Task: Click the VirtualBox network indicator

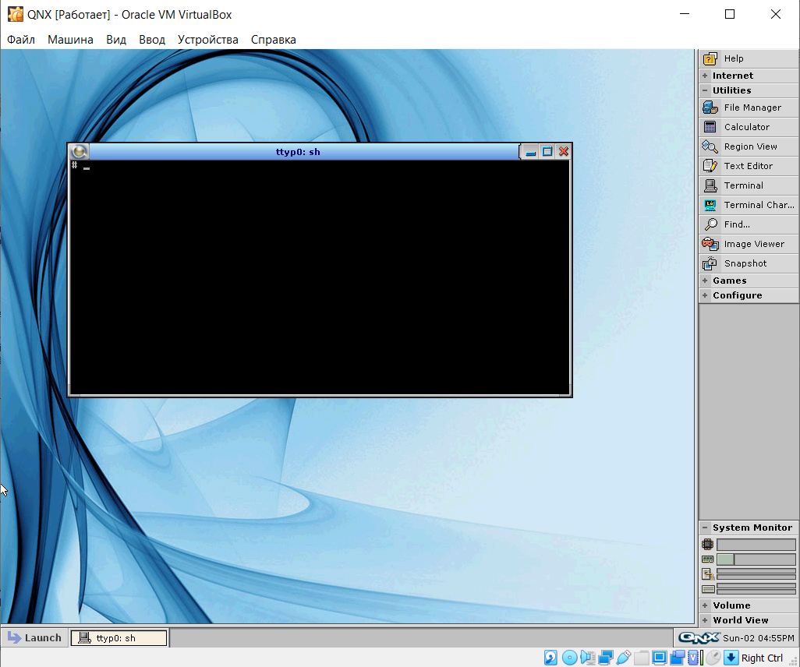Action: coord(606,658)
